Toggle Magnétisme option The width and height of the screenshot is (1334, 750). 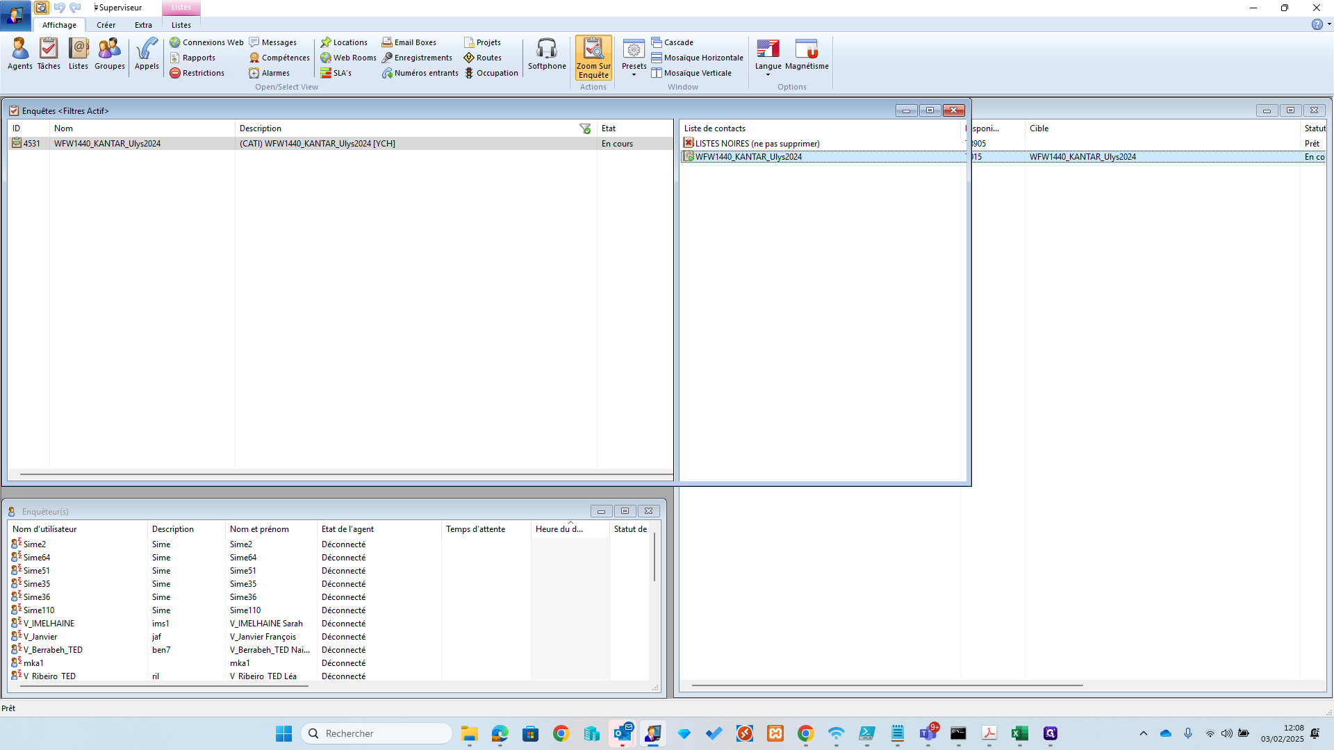pos(807,54)
